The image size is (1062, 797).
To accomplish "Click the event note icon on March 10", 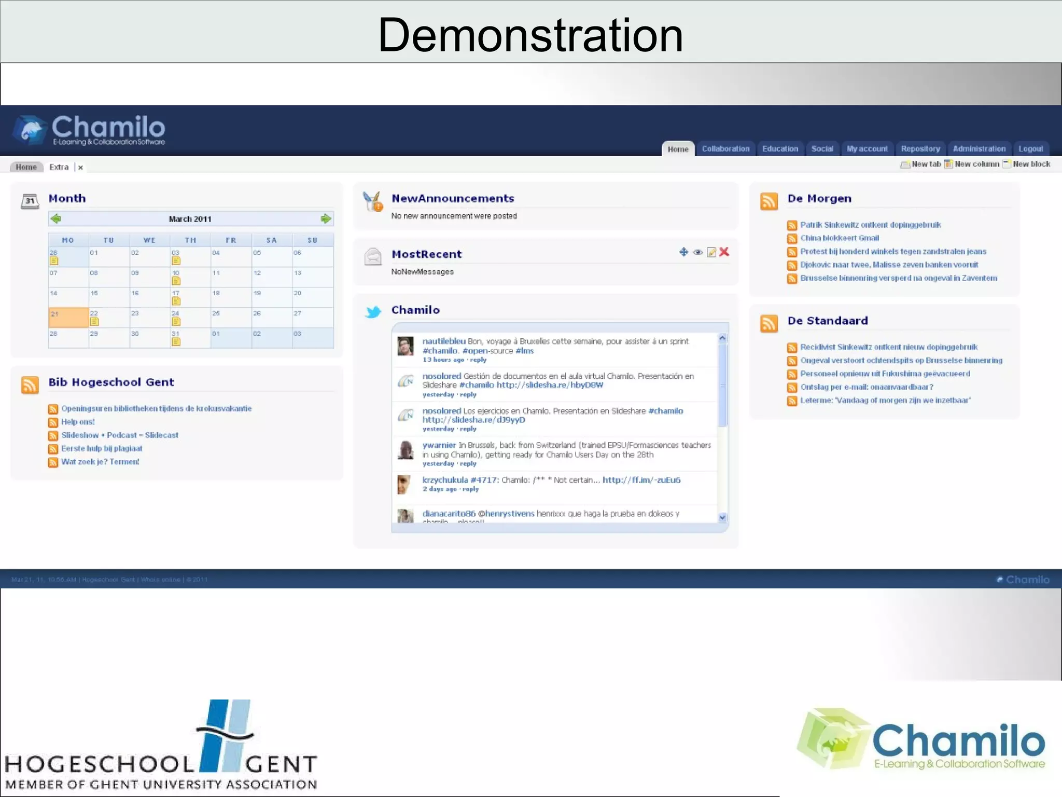I will [176, 281].
